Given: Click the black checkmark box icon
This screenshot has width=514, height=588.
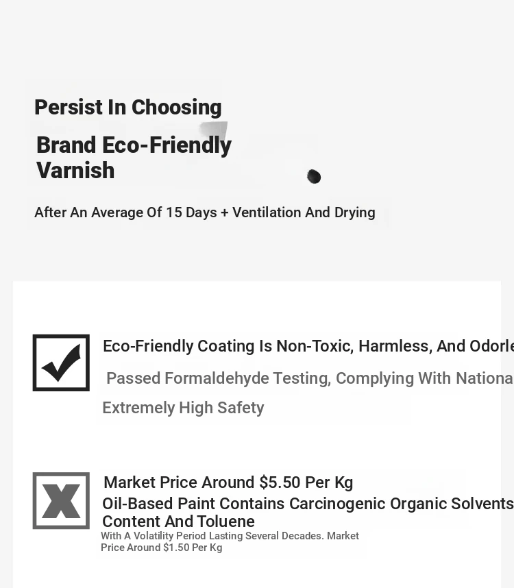Looking at the screenshot, I should click(x=61, y=363).
